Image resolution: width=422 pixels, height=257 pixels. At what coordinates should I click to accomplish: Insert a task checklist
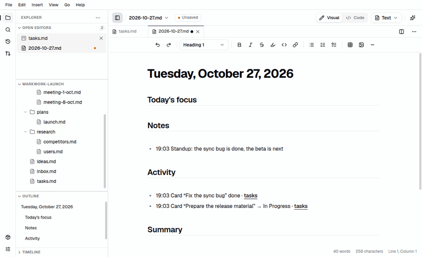tap(334, 45)
